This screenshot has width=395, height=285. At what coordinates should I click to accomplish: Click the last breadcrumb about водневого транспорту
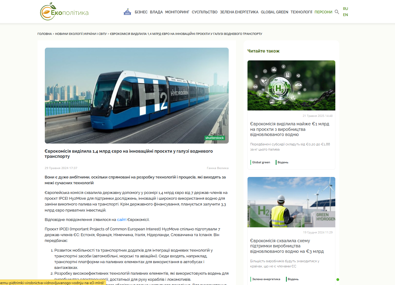[186, 34]
